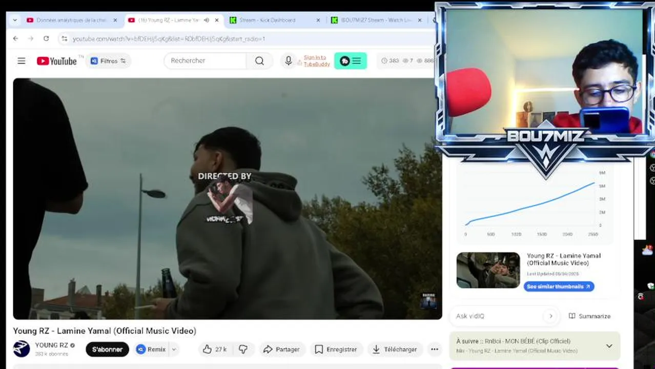Like the video with thumbs up
The width and height of the screenshot is (655, 369).
(x=214, y=350)
